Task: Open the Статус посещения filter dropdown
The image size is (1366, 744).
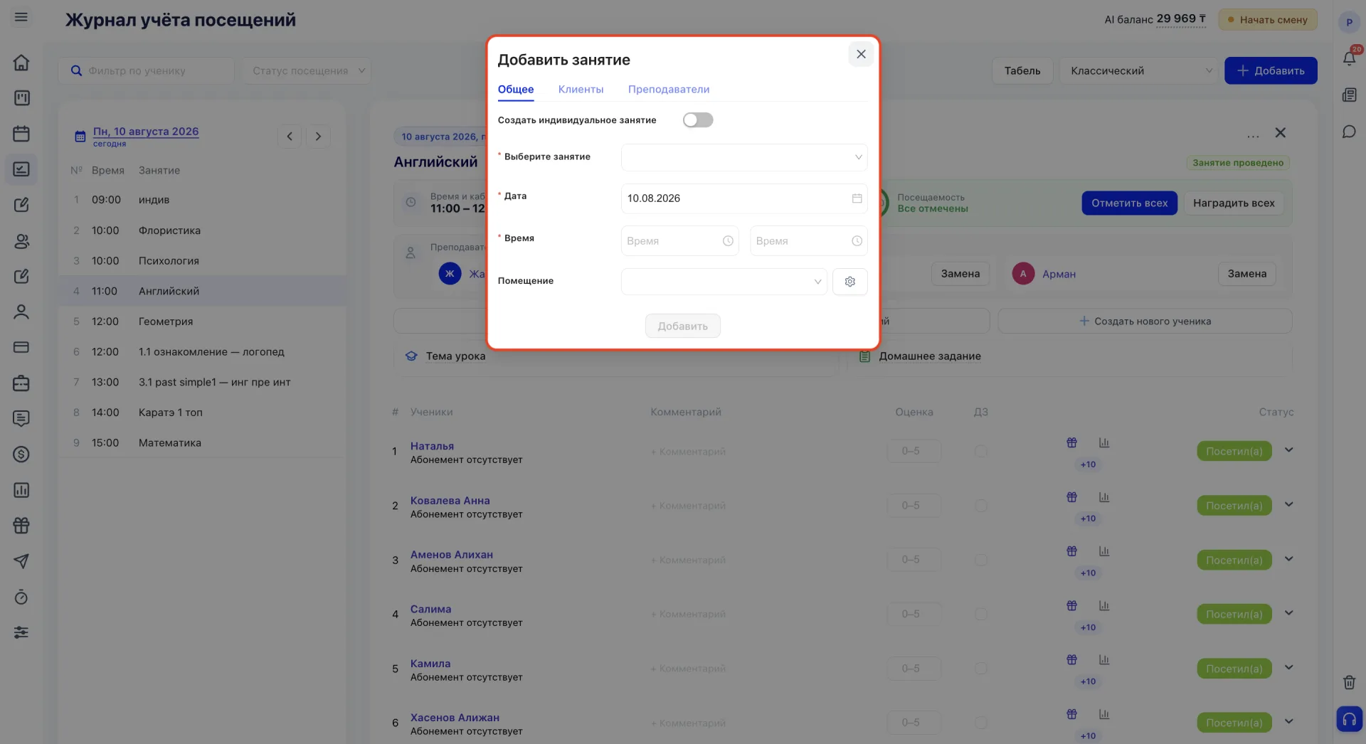Action: (306, 70)
